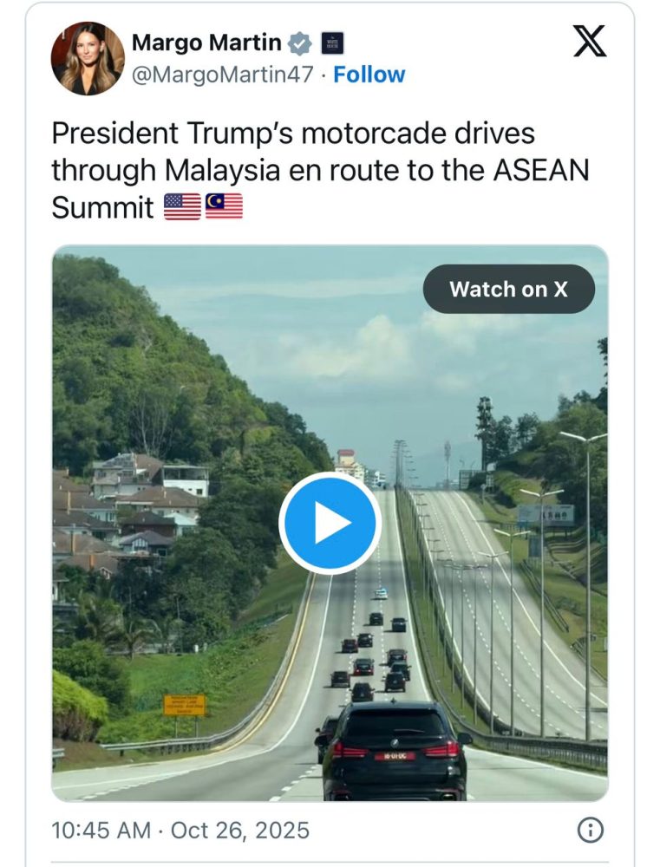Click the yellow road sign in the video
Viewport: 660px width, 867px height.
(x=185, y=703)
